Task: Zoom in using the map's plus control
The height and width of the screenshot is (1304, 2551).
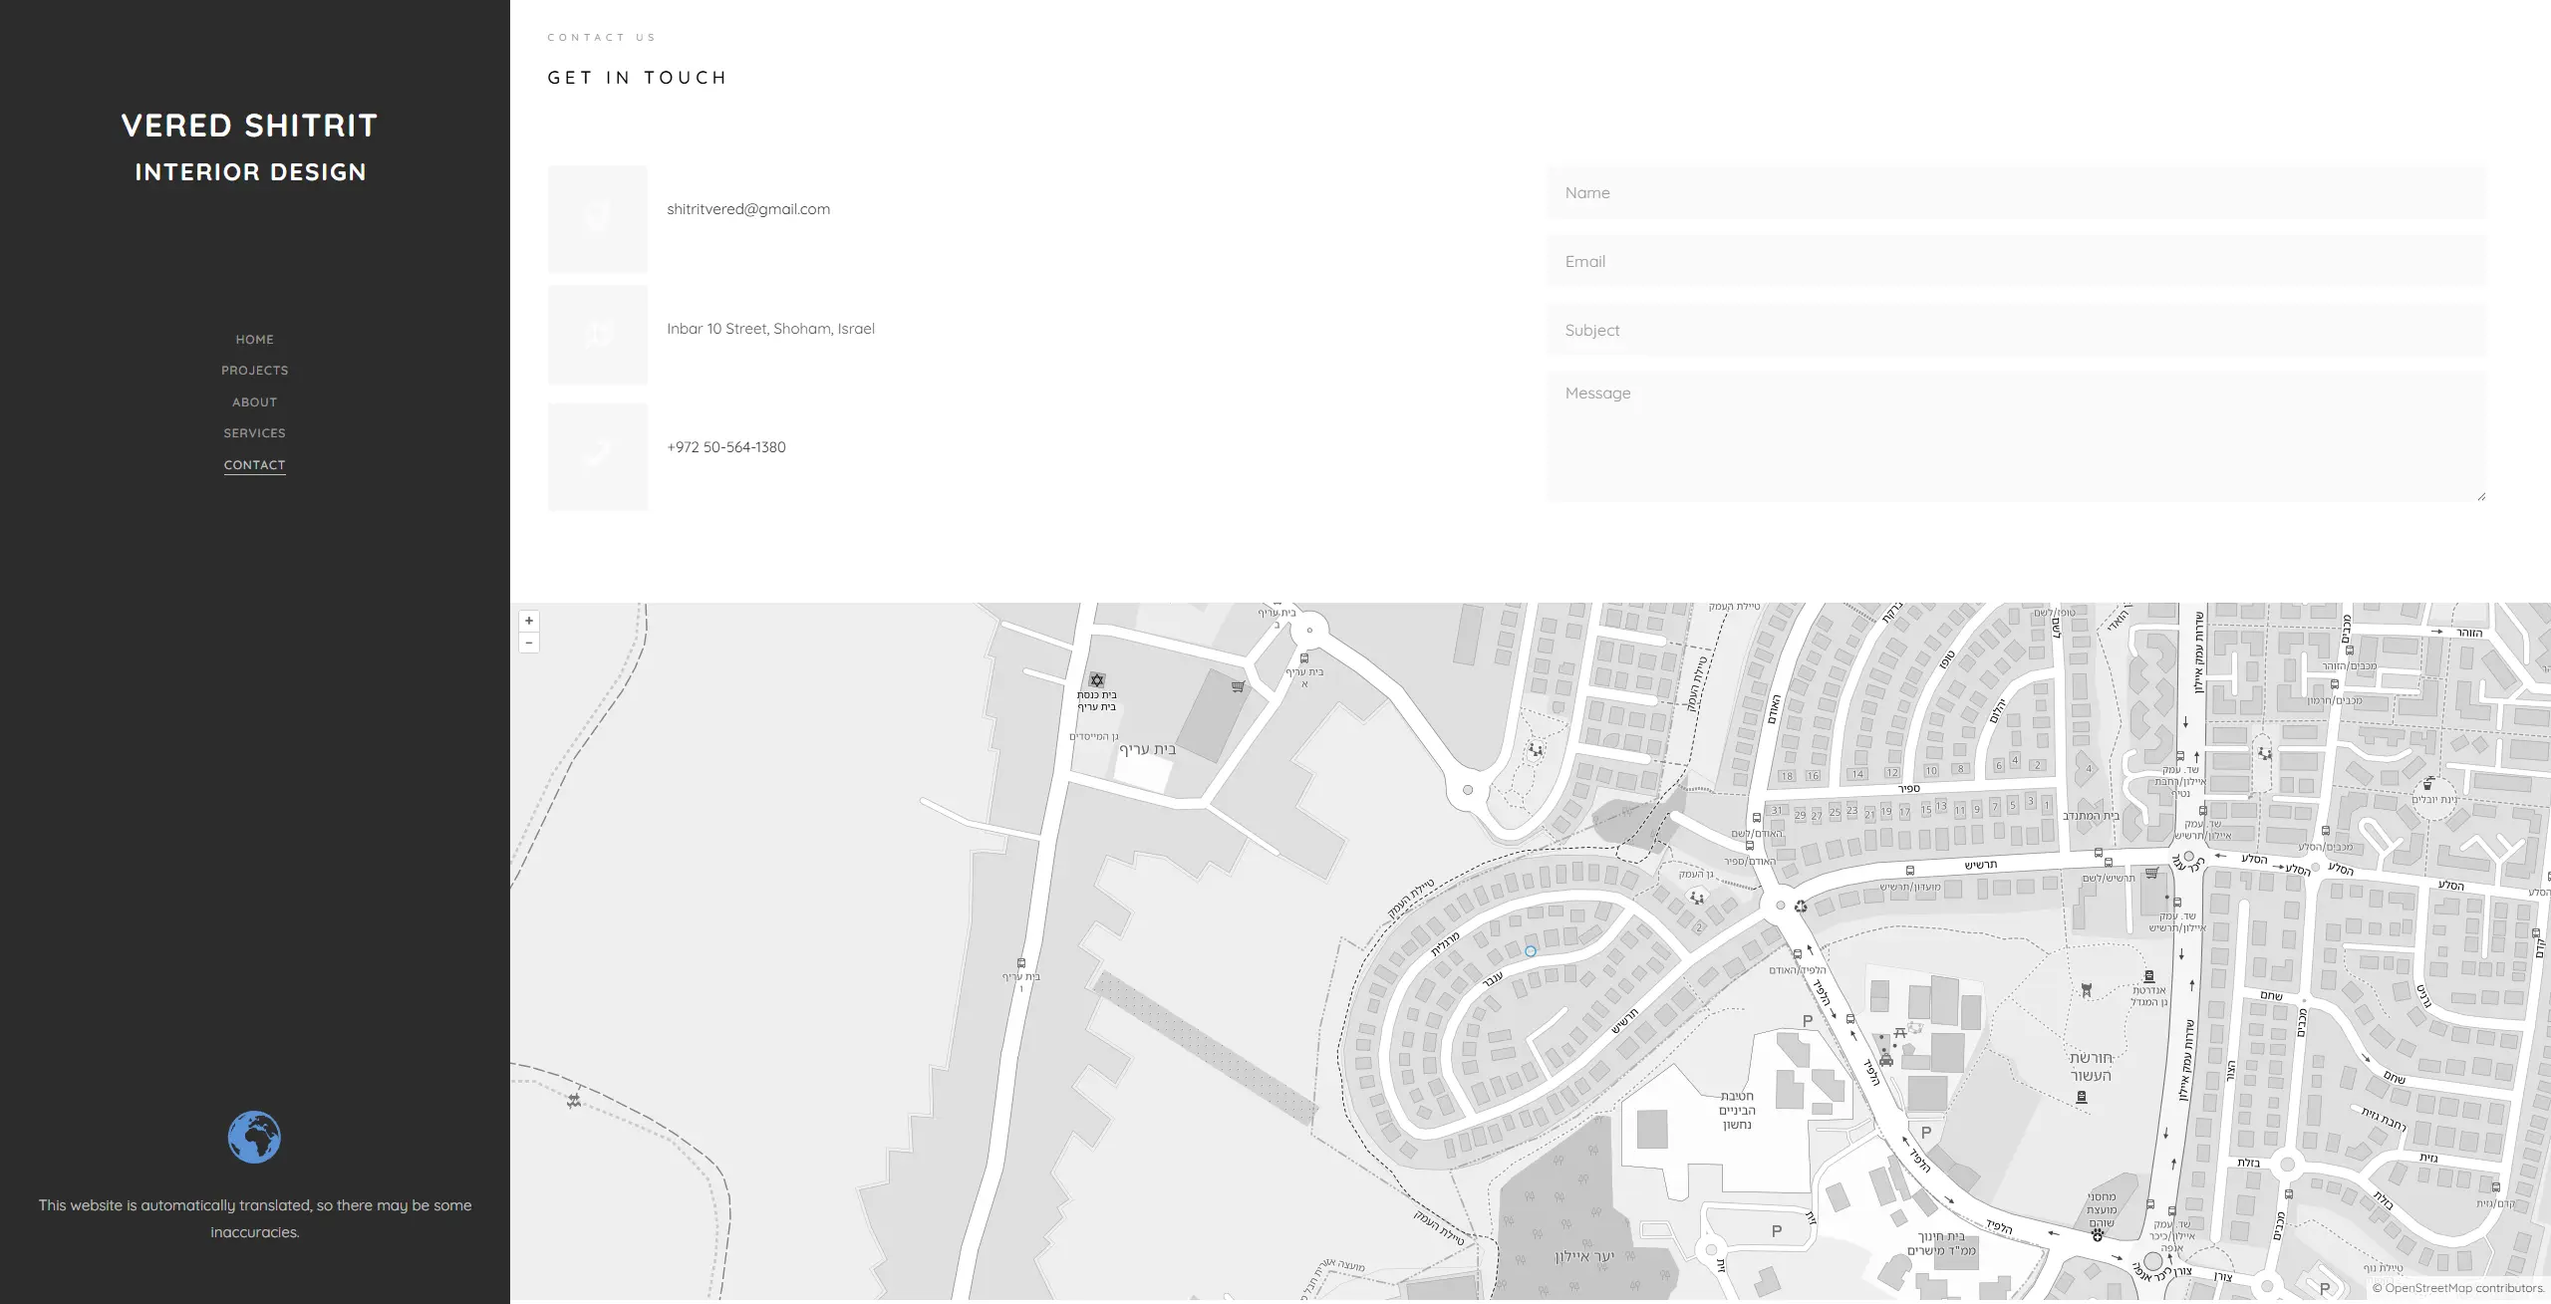Action: click(529, 621)
